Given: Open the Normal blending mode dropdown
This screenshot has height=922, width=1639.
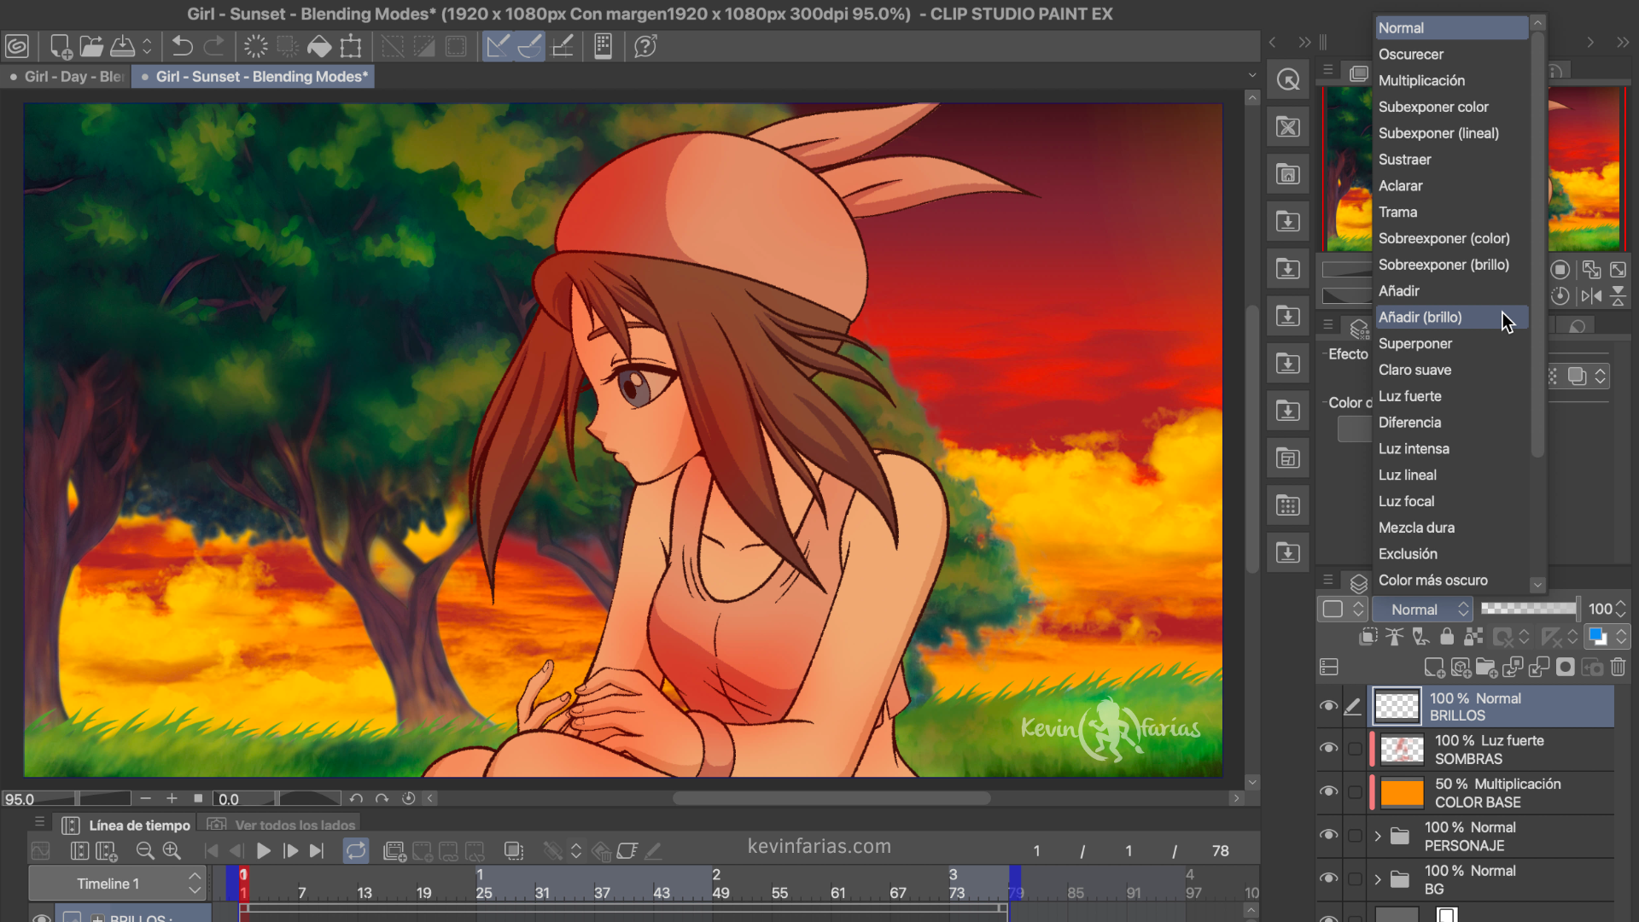Looking at the screenshot, I should [x=1422, y=610].
